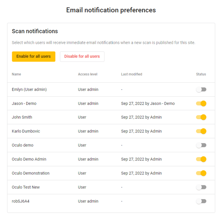Viewport: 224px width, 220px height.
Task: Click the Access level column header
Action: 87,74
